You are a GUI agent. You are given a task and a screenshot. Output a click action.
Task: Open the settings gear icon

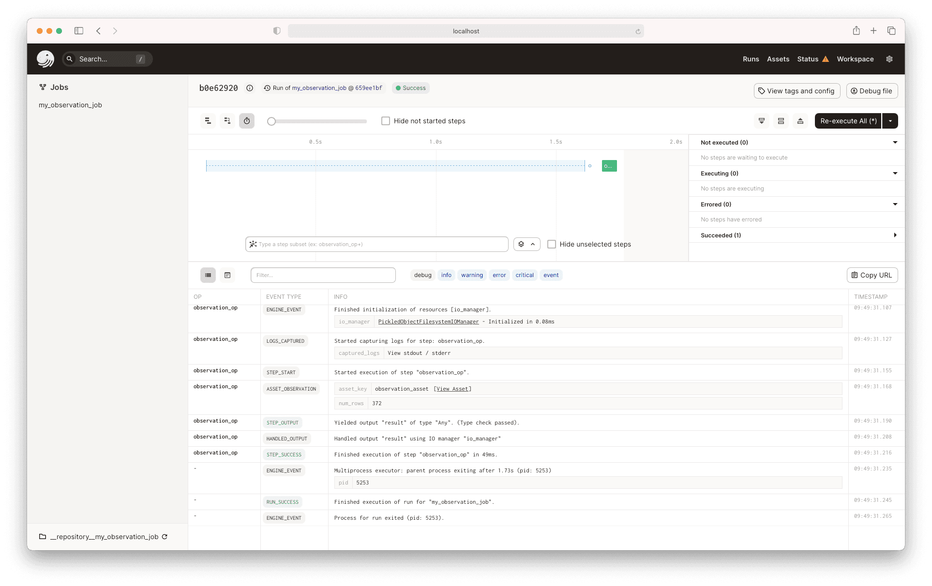889,59
